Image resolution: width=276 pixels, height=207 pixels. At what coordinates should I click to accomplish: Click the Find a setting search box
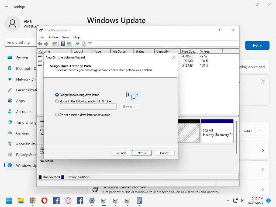click(21, 42)
